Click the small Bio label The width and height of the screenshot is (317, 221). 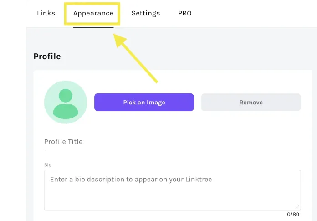(x=48, y=164)
